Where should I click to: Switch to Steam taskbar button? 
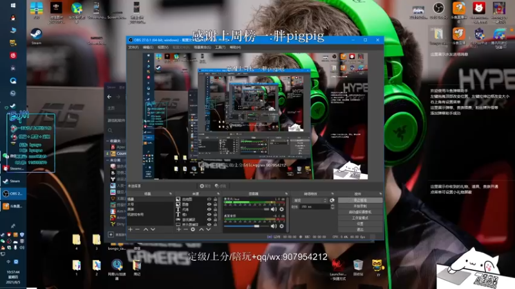coord(13,181)
